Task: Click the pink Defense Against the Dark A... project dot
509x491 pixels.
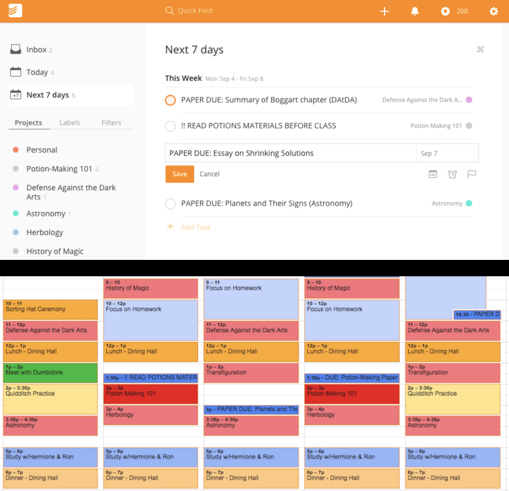Action: click(469, 99)
